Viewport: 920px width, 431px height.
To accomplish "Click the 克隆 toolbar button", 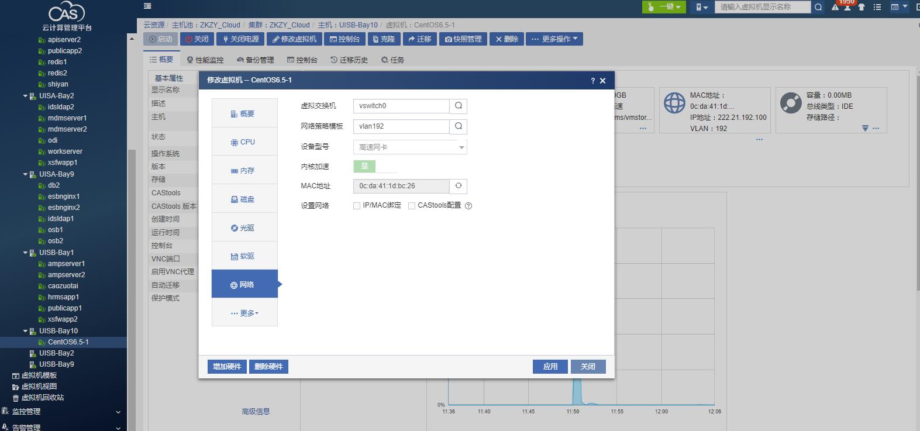I will [x=384, y=39].
